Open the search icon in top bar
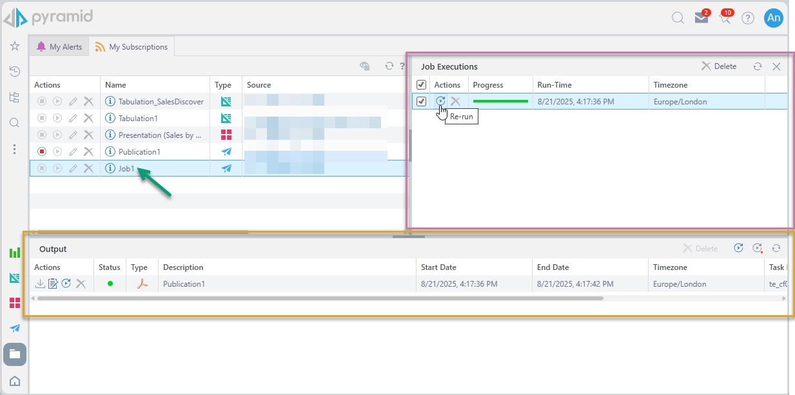The height and width of the screenshot is (395, 795). point(678,18)
